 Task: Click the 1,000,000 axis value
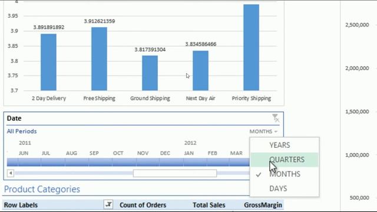pos(357,155)
